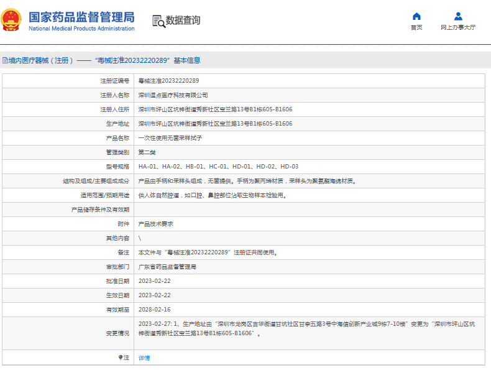
Task: Select product name 一次性使用无菌采样拭子
Action: click(x=170, y=138)
